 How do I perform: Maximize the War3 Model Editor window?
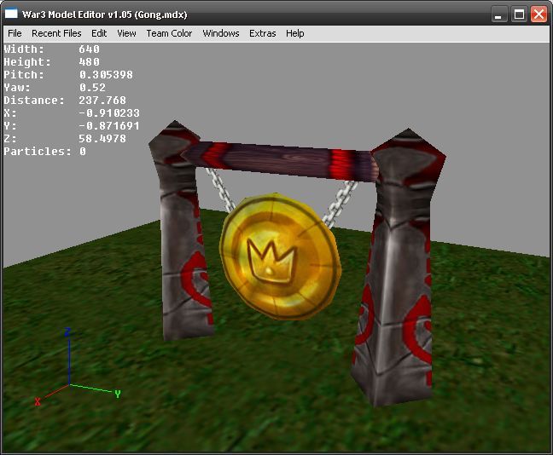tap(519, 14)
